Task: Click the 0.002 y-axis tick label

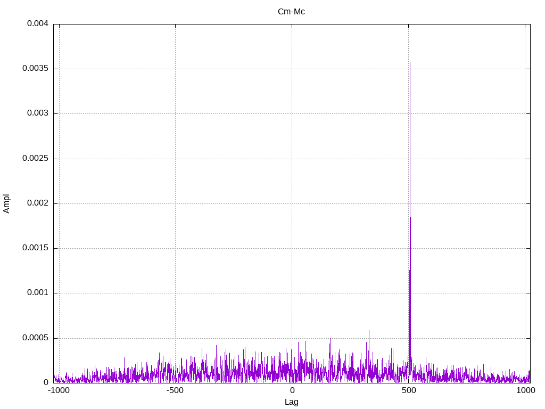Action: coord(37,203)
